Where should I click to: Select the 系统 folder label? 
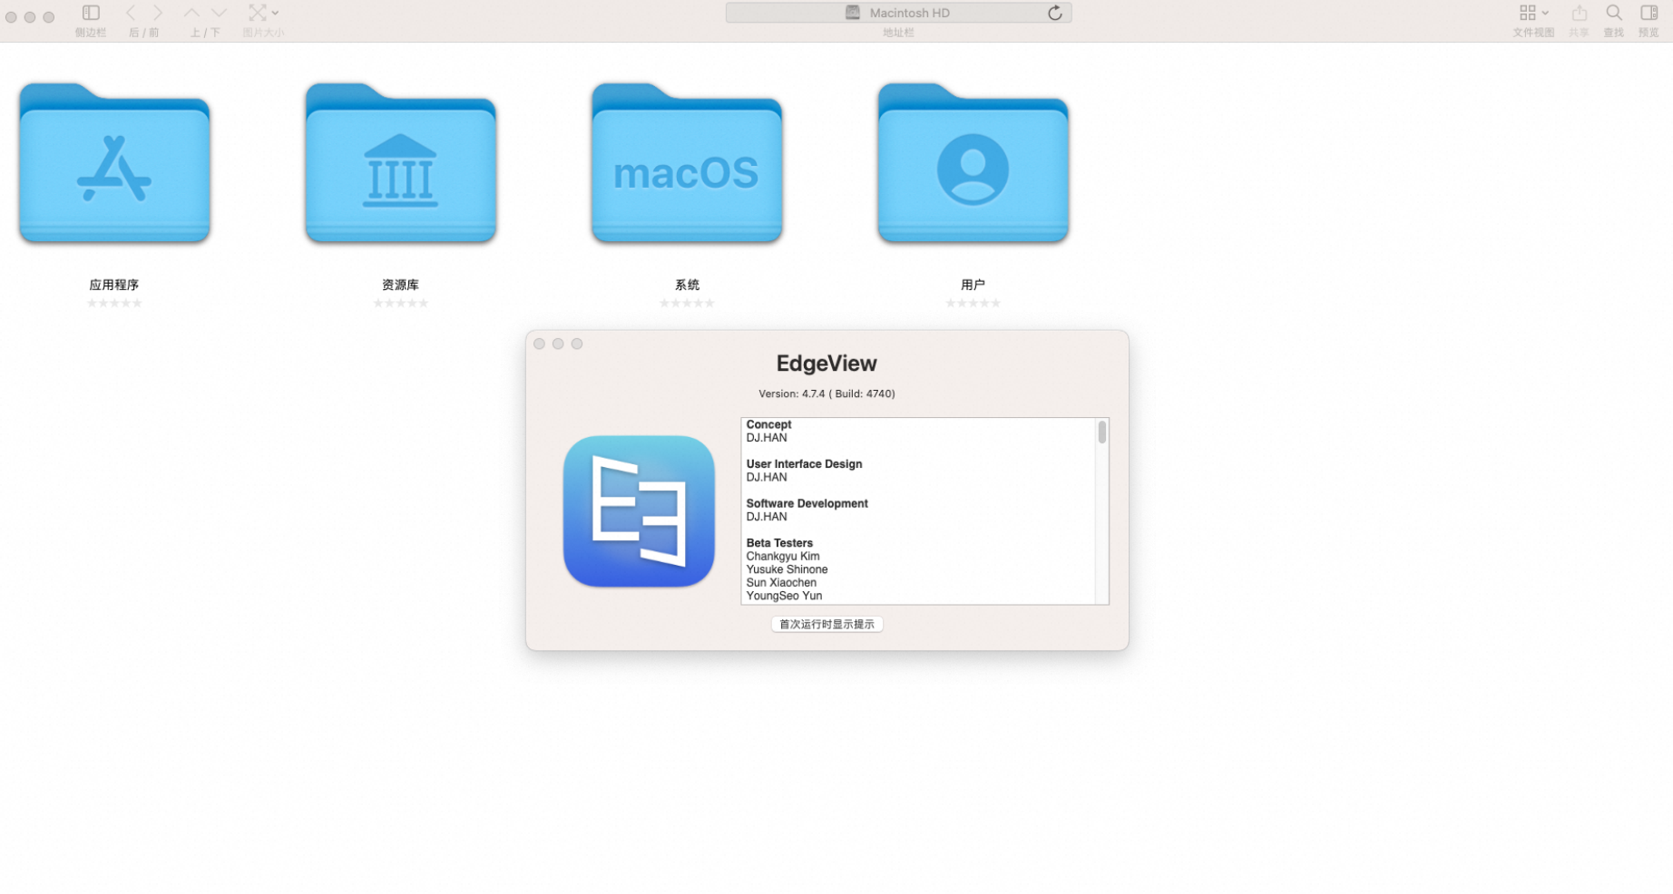[x=687, y=285]
